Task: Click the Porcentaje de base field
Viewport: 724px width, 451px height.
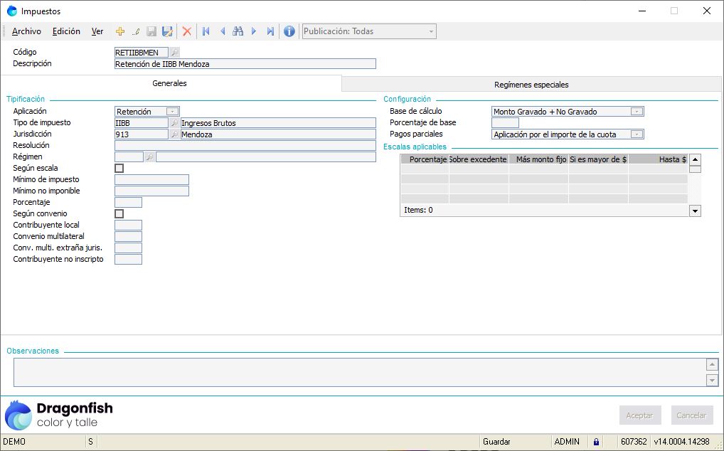Action: point(505,123)
